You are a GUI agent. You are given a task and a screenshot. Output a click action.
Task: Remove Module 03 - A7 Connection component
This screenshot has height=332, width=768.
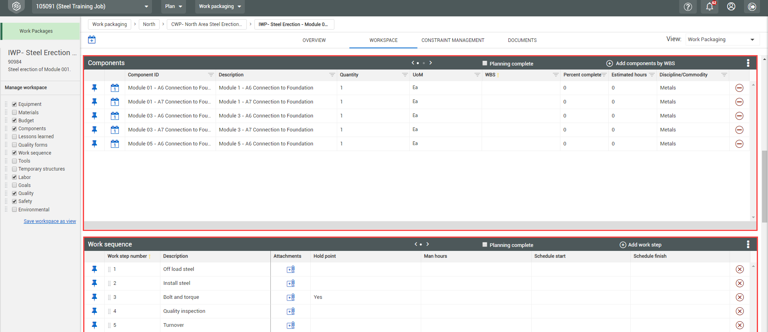point(740,130)
